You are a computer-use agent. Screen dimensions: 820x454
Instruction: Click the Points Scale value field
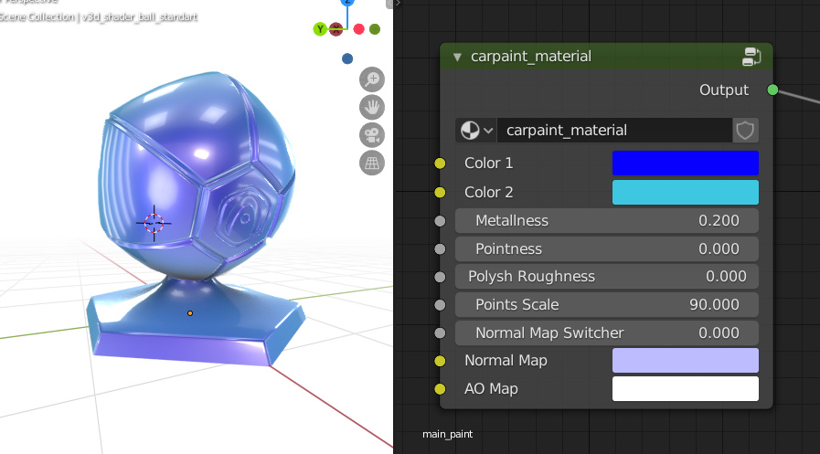pos(607,304)
